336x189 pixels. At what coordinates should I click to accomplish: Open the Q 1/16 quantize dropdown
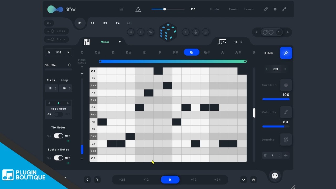coord(58,52)
